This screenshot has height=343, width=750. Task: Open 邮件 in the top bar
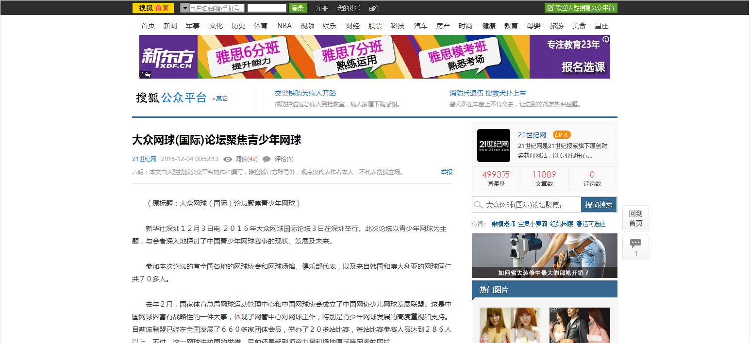pyautogui.click(x=375, y=8)
